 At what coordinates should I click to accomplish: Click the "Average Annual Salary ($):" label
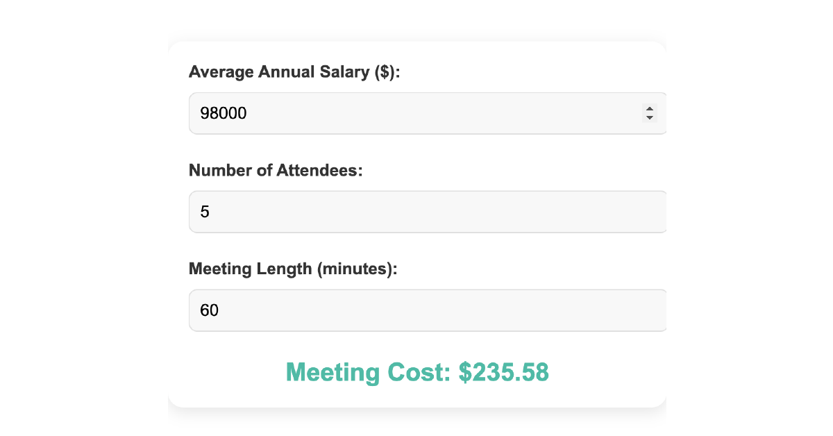(294, 72)
